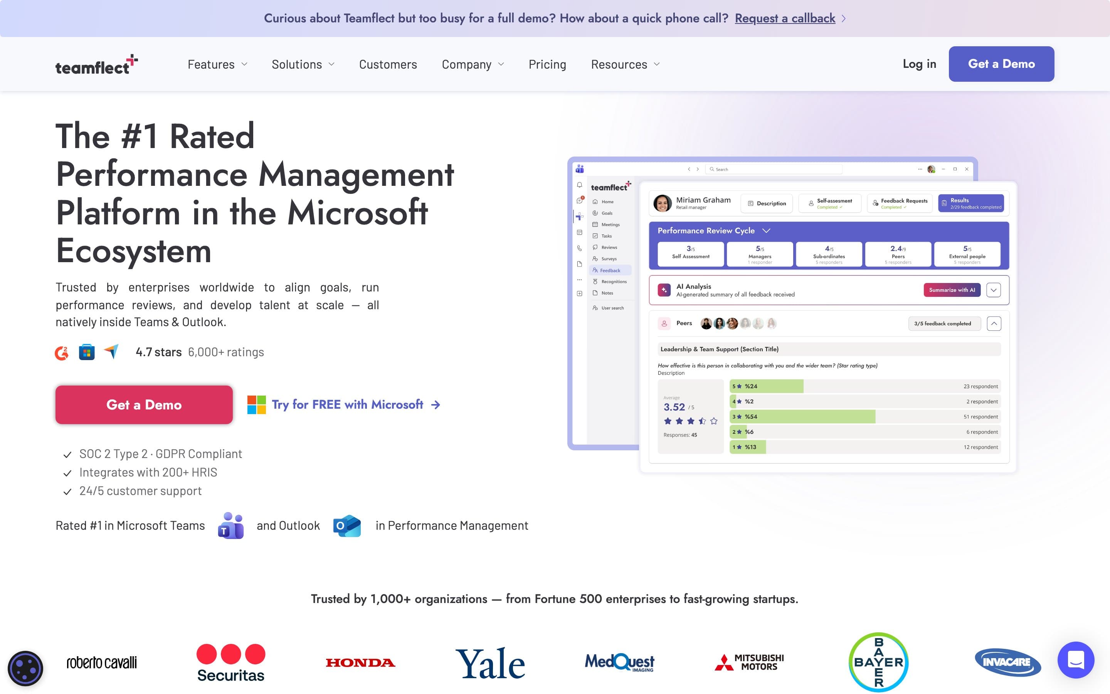Click the Bayer logo

click(878, 662)
